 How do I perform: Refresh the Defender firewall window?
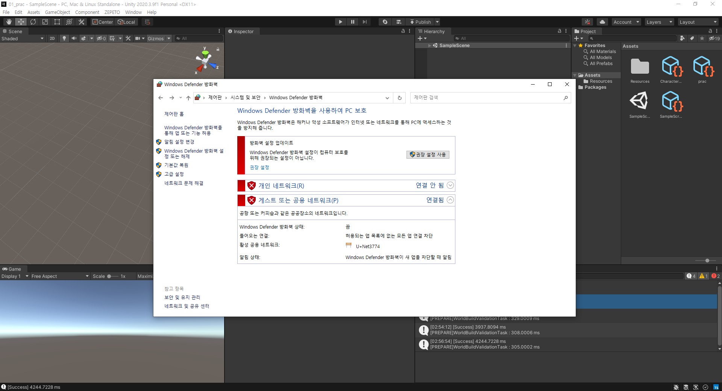(x=400, y=98)
